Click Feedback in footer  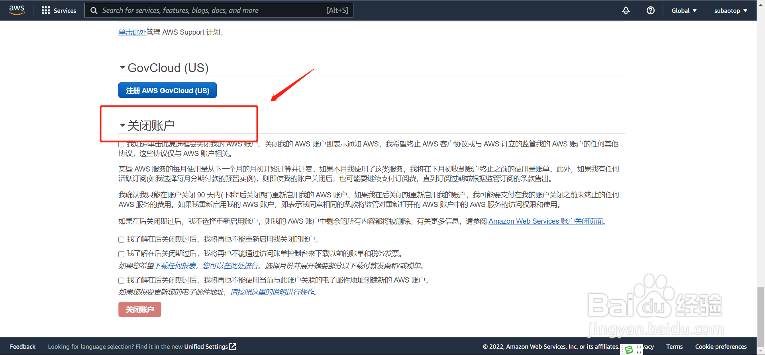(x=23, y=347)
